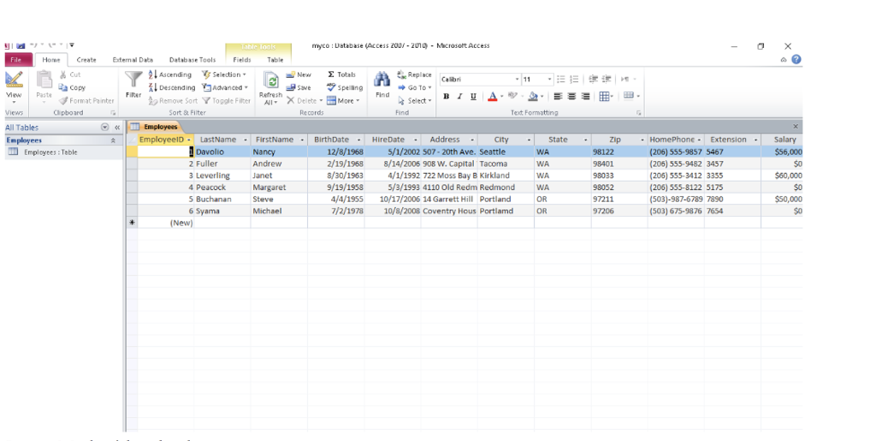
Task: Click Refresh All icon
Action: coord(270,81)
